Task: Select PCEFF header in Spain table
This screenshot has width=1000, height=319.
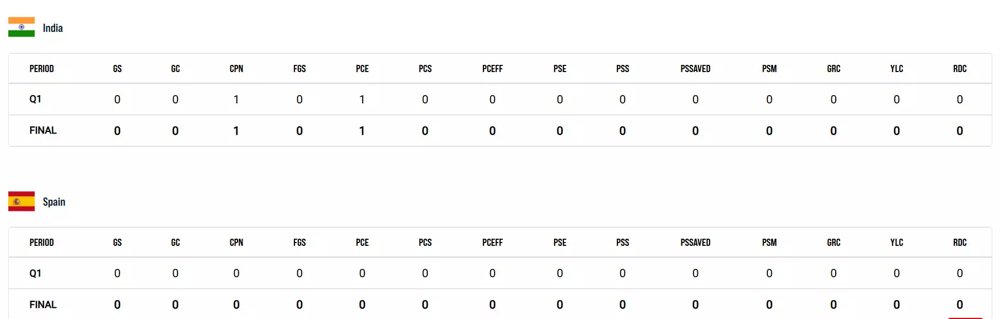Action: pos(492,243)
